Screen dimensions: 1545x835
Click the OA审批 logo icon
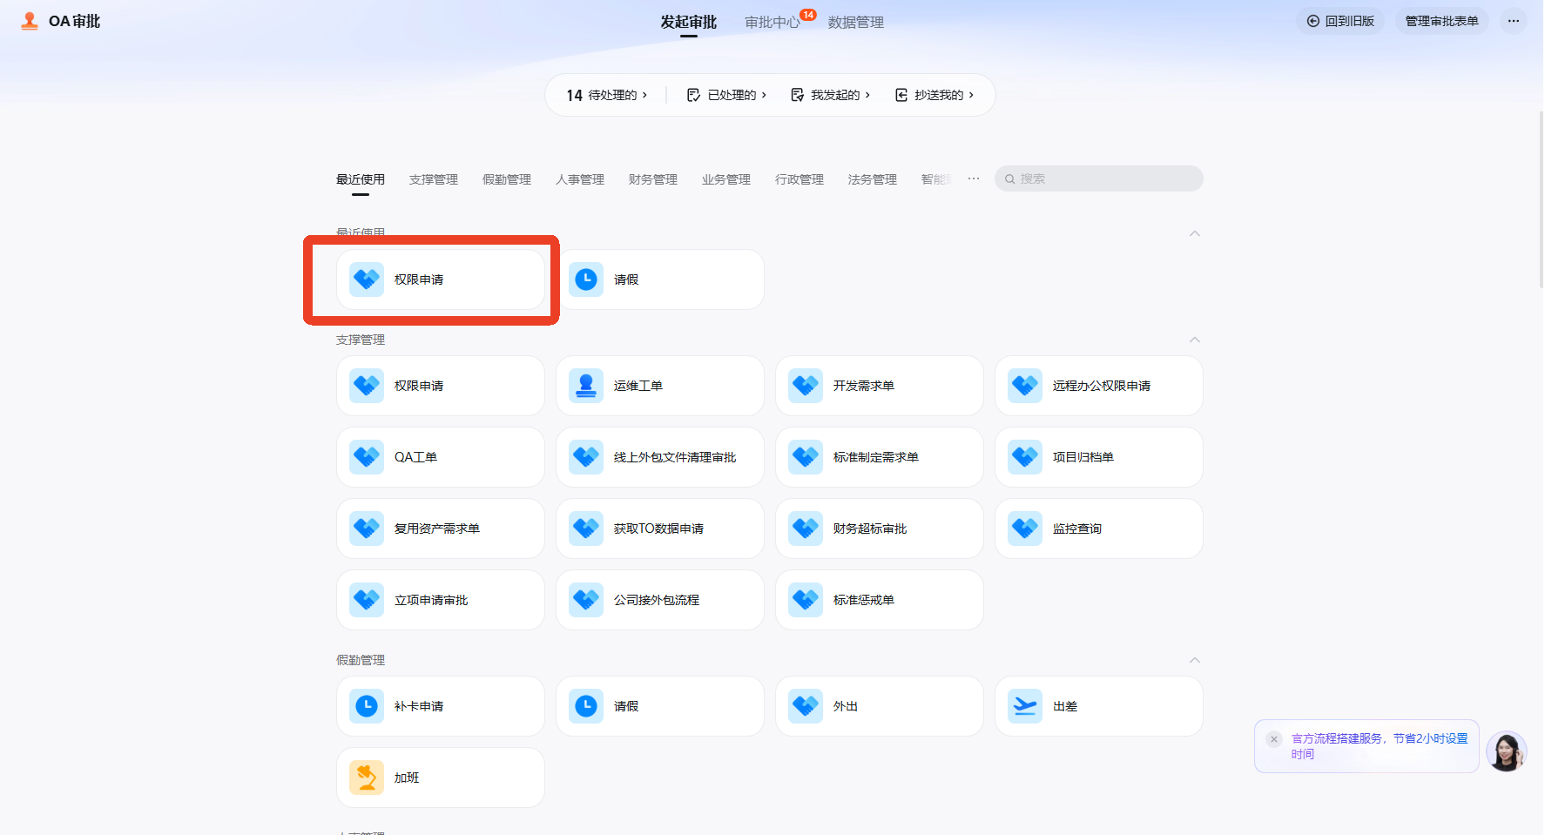(x=30, y=21)
